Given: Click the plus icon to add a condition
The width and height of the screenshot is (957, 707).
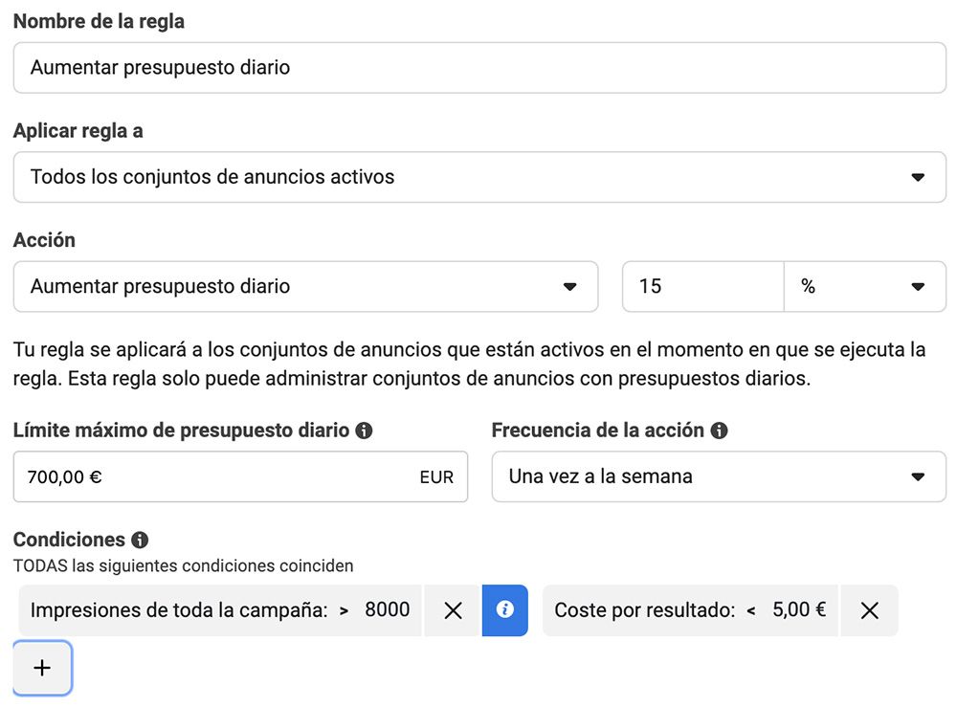Looking at the screenshot, I should coord(41,668).
